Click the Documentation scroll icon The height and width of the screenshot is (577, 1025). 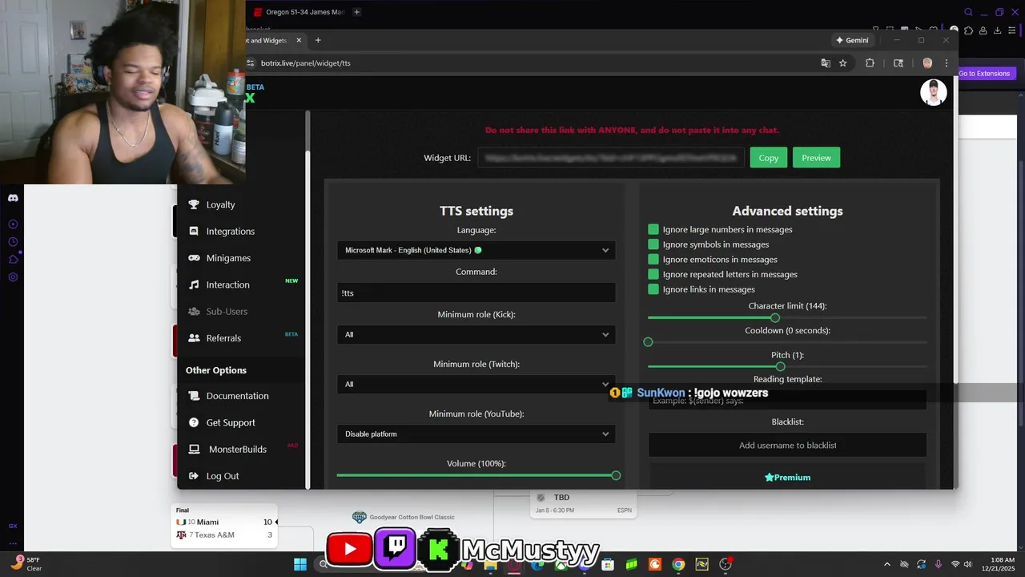point(193,396)
